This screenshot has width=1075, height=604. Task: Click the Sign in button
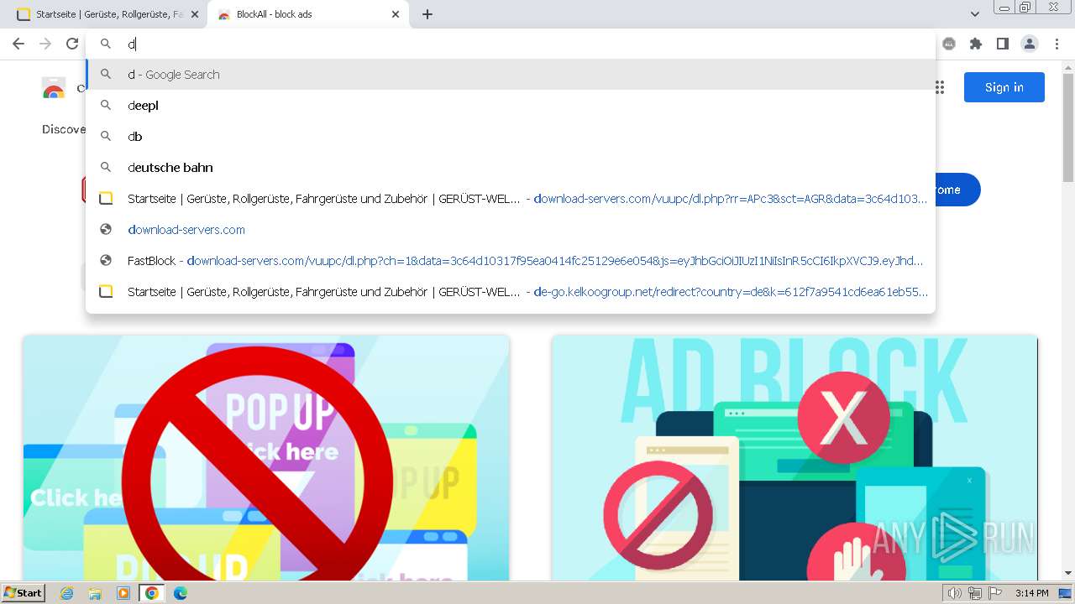[x=1004, y=87]
